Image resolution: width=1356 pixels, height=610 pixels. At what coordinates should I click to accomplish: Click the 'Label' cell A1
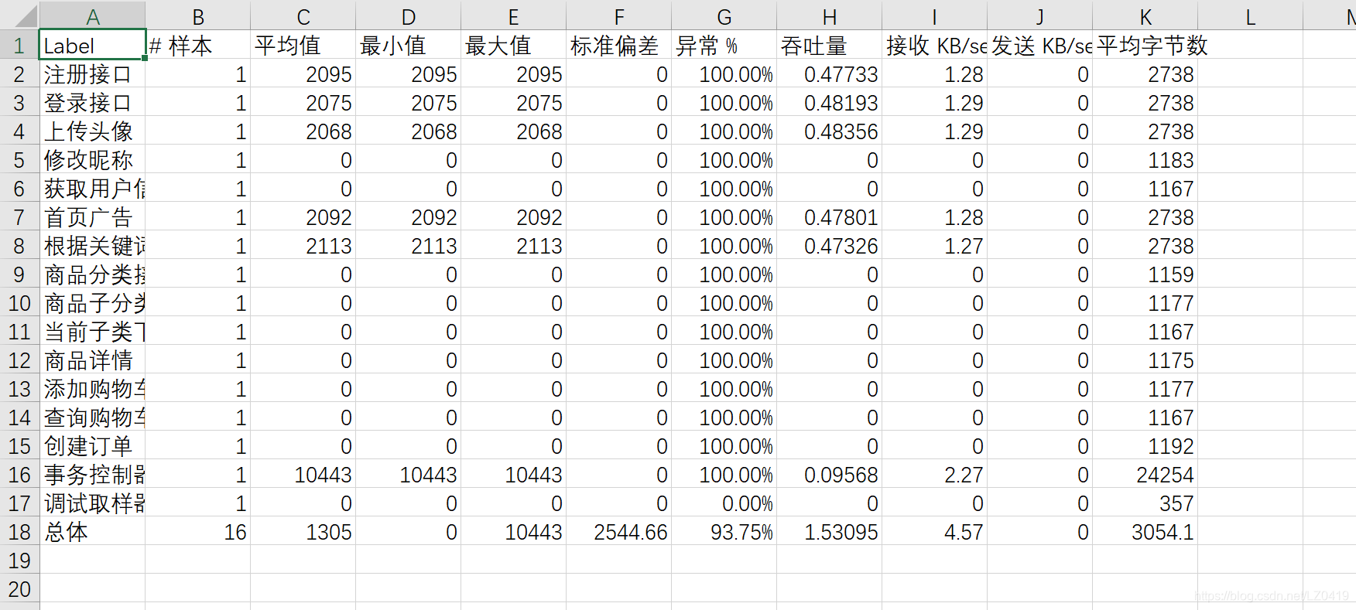tap(92, 45)
